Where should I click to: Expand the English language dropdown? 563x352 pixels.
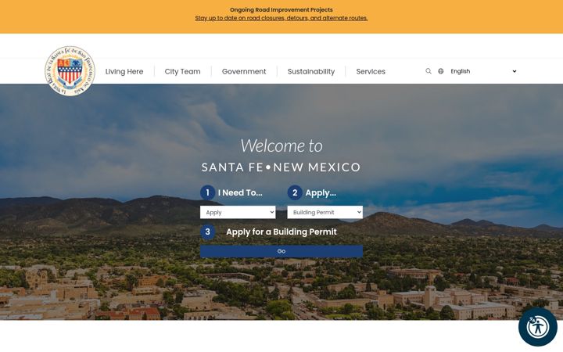pyautogui.click(x=483, y=71)
